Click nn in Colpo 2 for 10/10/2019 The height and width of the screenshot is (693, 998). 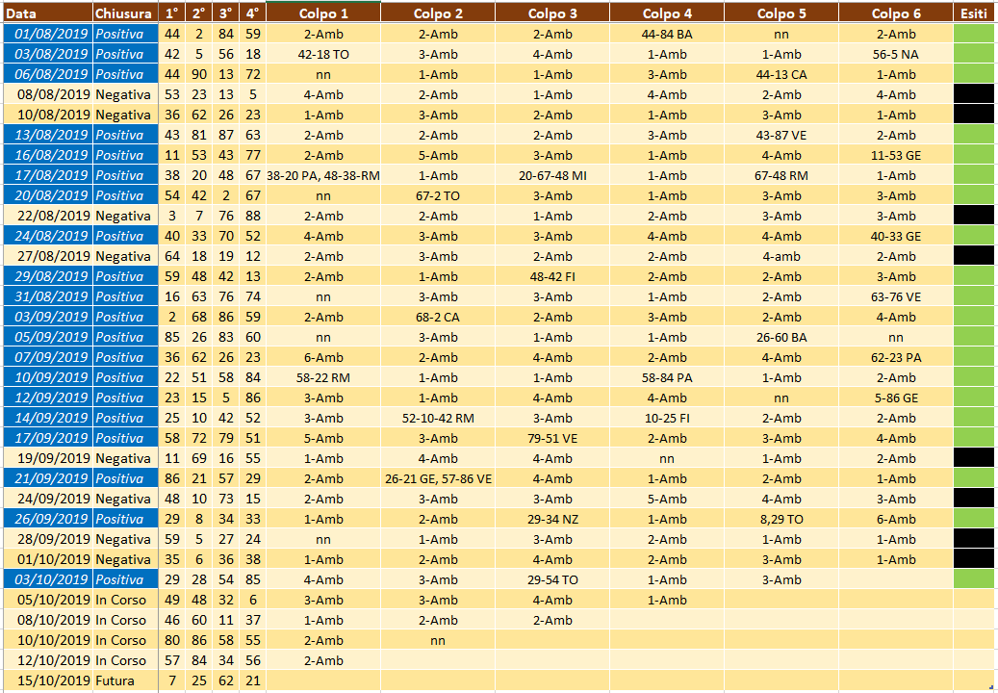(438, 640)
